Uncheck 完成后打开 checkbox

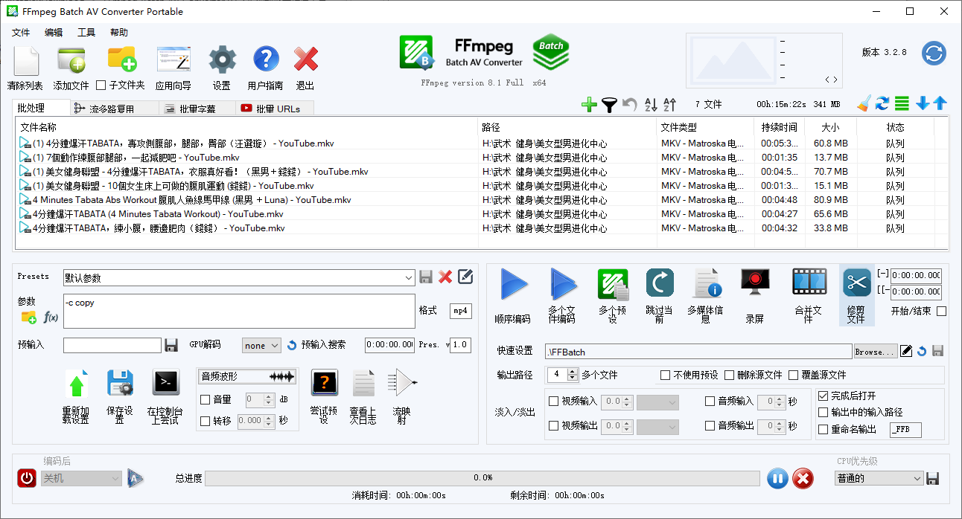pos(823,396)
